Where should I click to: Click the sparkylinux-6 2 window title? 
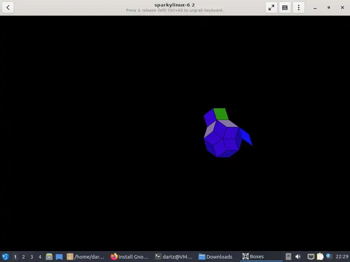click(x=175, y=5)
